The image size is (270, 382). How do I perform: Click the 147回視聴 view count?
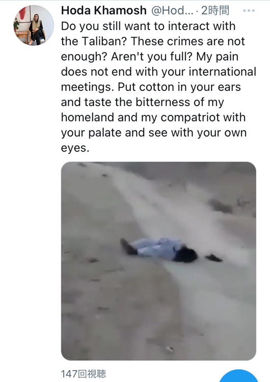84,374
